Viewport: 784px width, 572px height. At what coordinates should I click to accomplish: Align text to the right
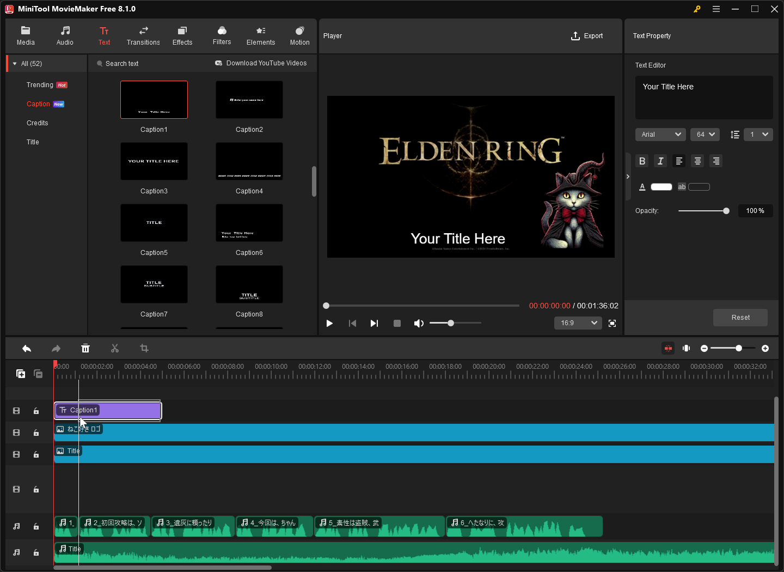(x=716, y=161)
